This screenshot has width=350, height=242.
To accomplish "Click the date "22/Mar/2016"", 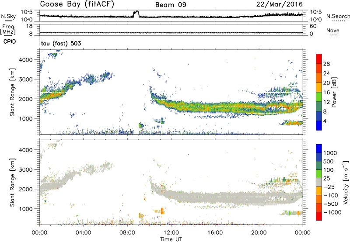I will 279,4.
